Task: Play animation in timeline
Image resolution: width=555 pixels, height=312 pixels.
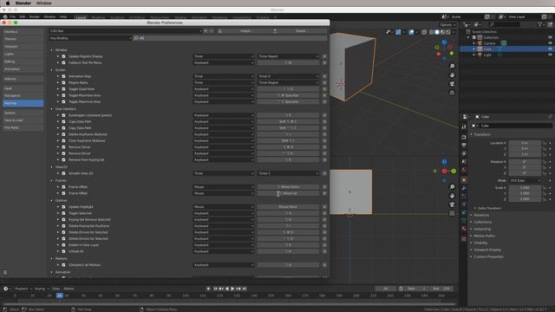Action: [x=232, y=289]
